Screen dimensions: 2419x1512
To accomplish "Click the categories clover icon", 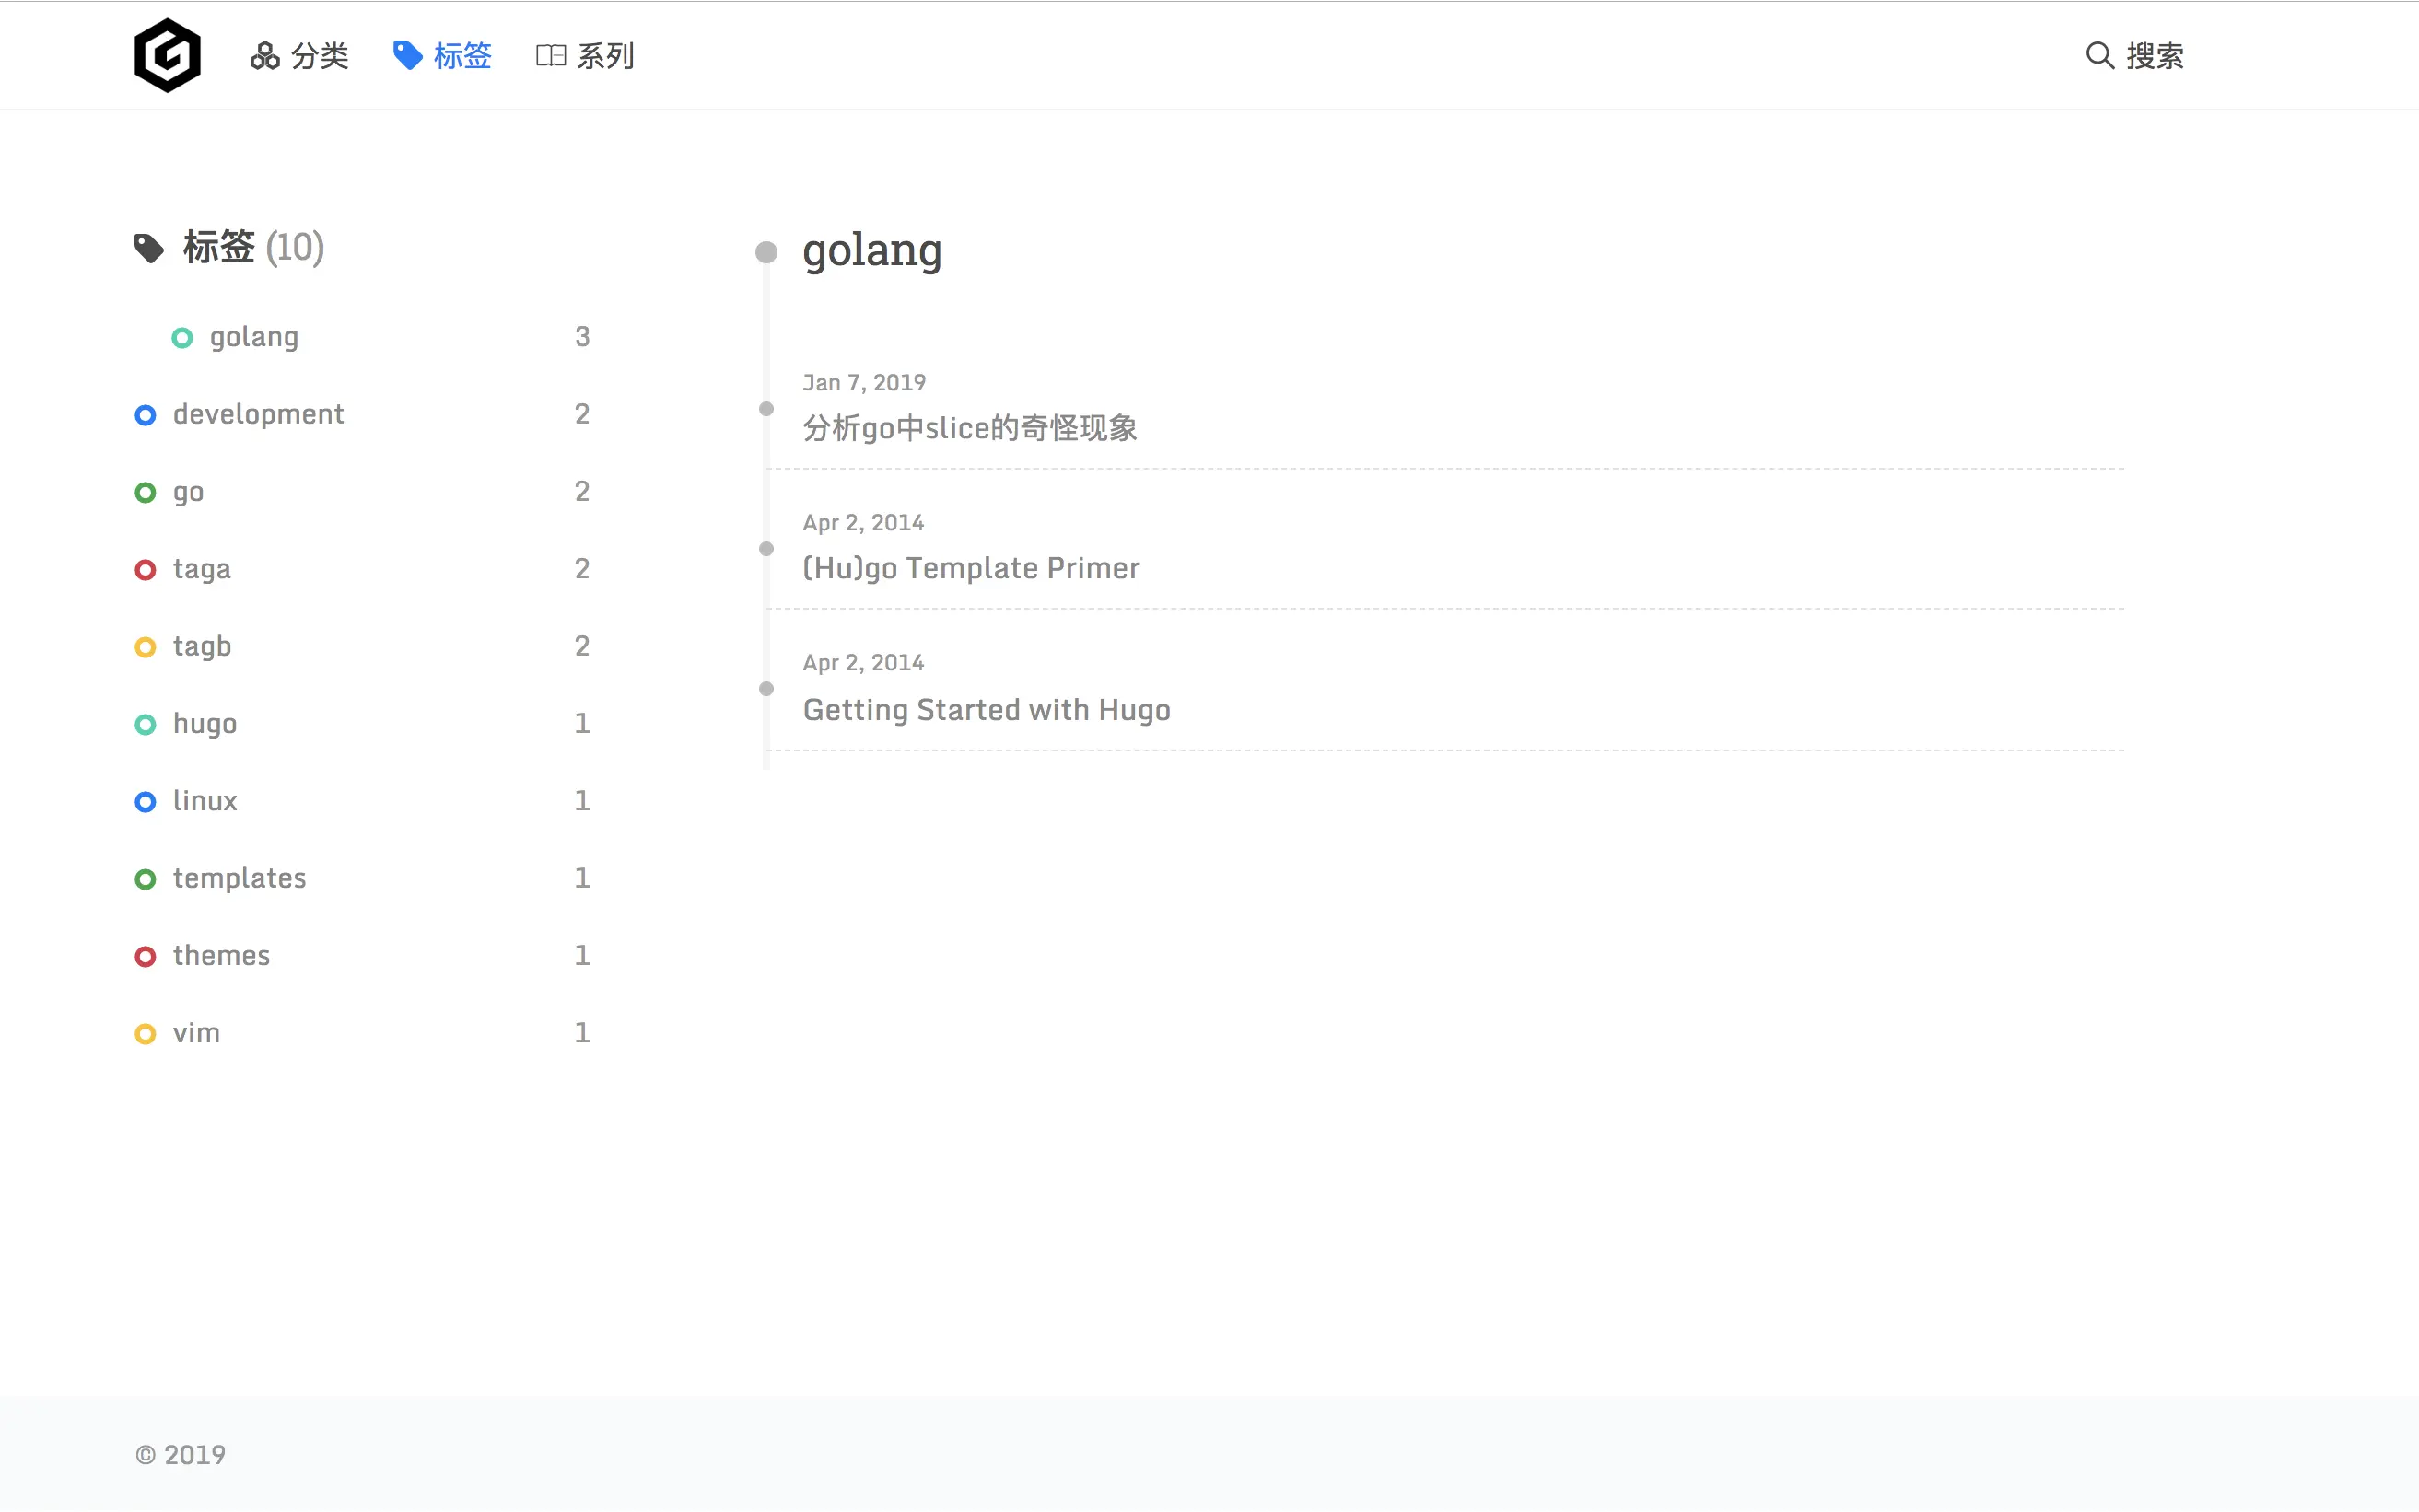I will [x=264, y=55].
